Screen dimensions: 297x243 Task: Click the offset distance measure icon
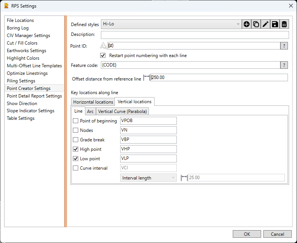point(147,77)
